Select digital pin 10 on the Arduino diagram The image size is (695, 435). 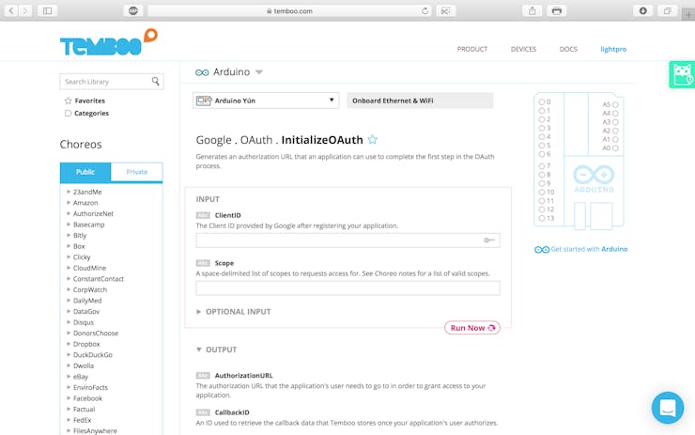tap(541, 192)
